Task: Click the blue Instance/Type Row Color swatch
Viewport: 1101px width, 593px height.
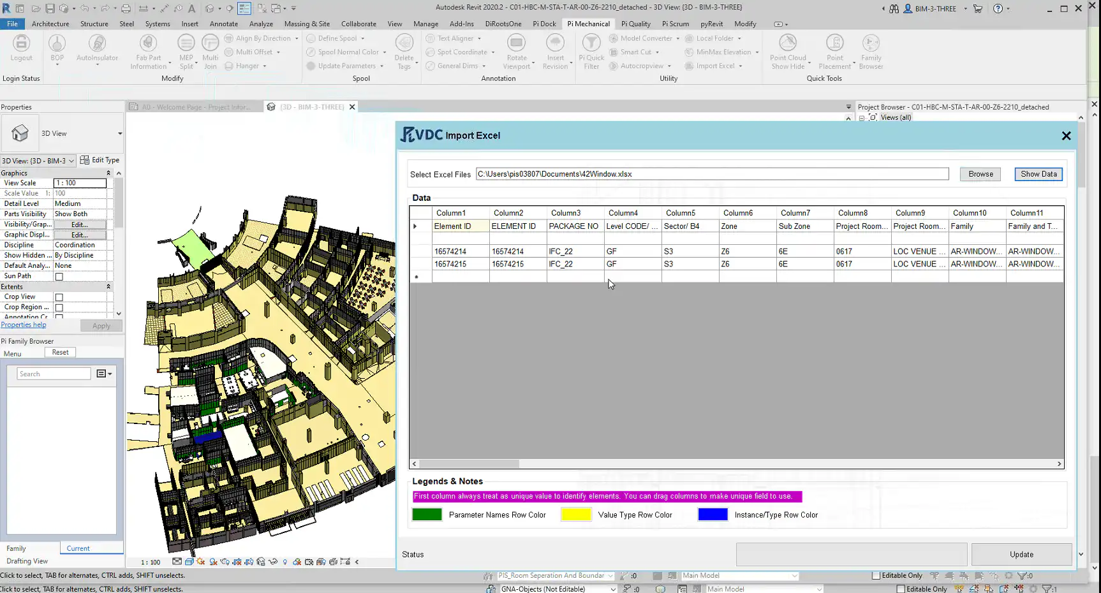Action: click(x=713, y=515)
